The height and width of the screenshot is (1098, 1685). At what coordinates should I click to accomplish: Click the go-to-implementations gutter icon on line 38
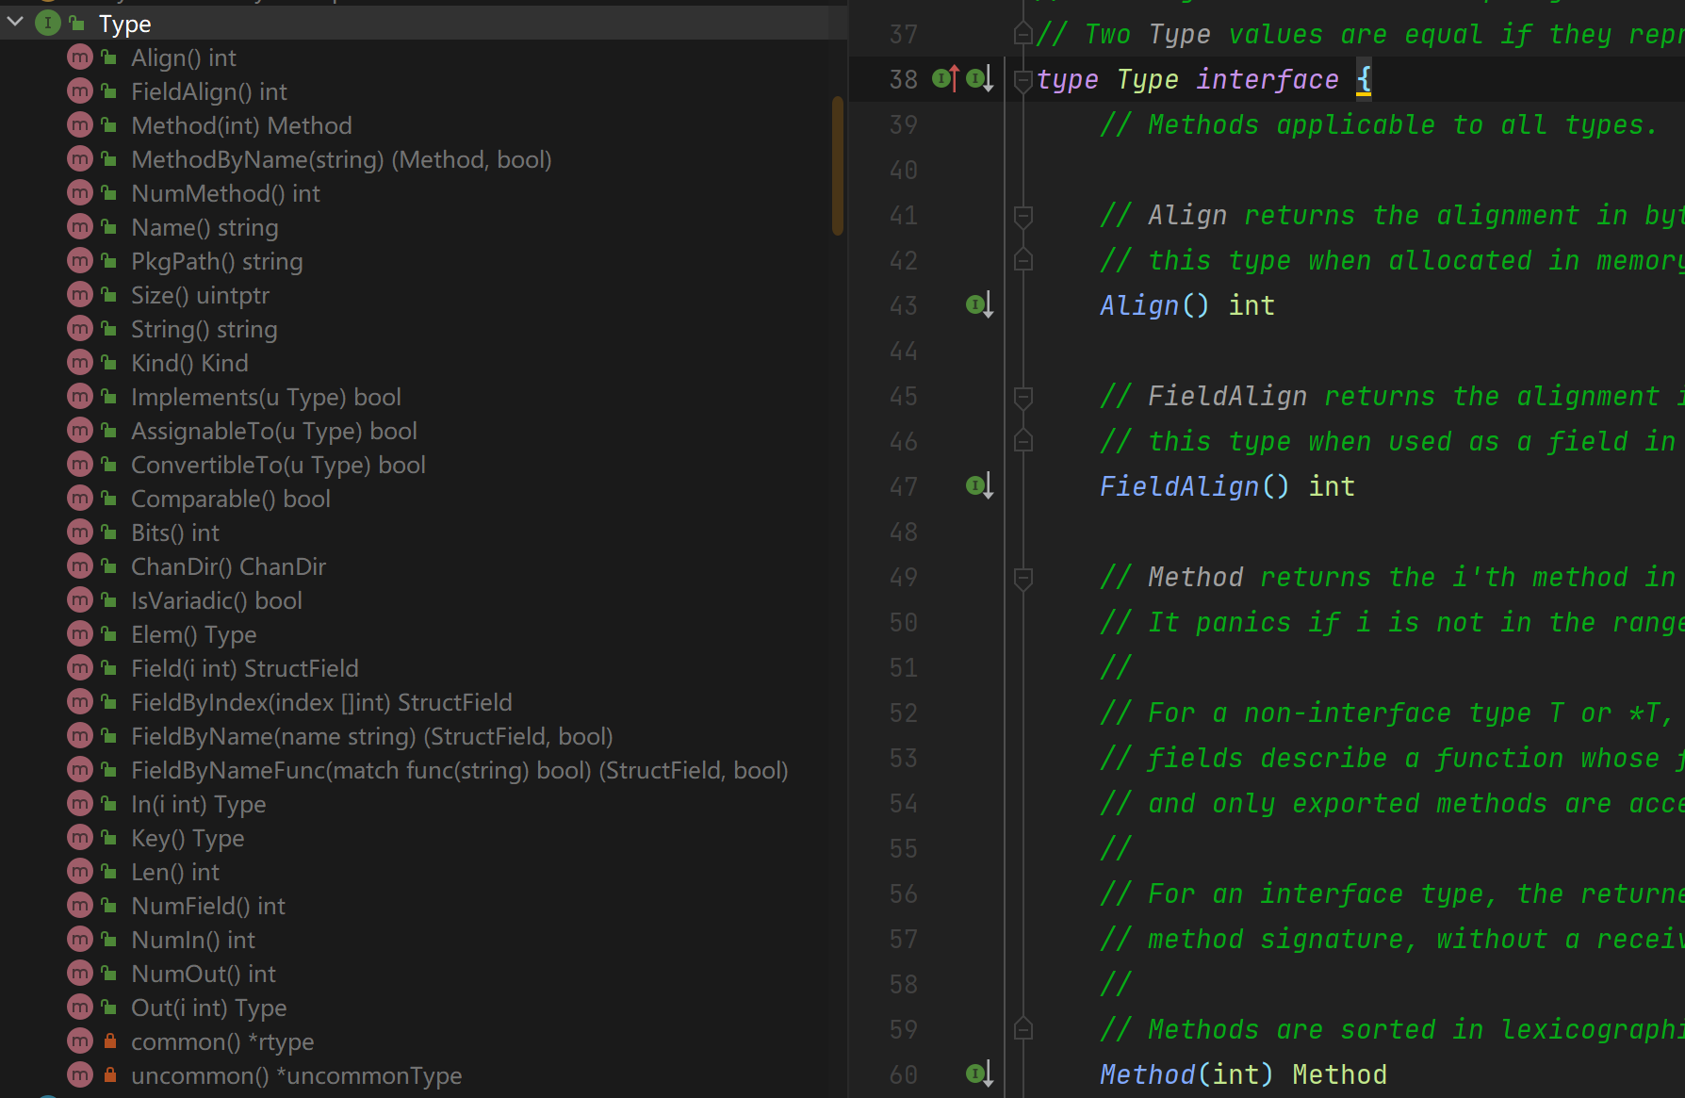click(976, 79)
